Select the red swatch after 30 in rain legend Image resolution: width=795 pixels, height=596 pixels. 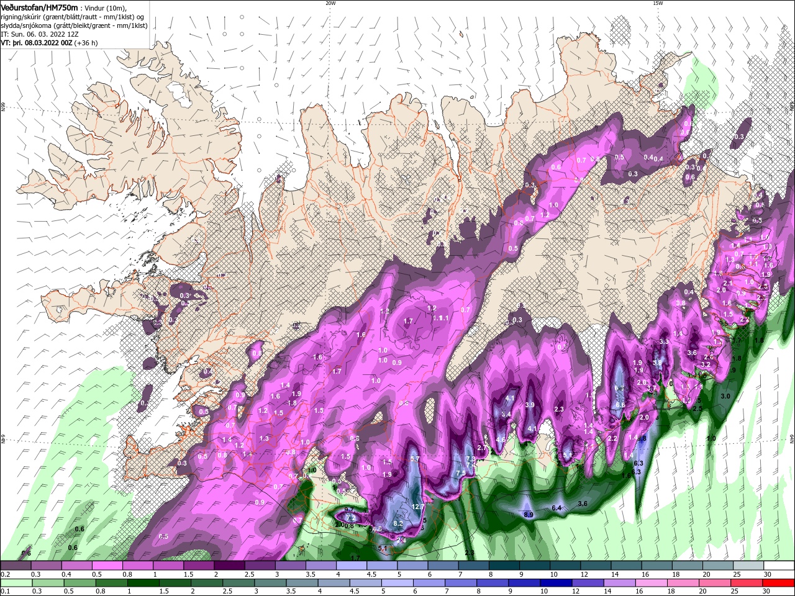(779, 583)
